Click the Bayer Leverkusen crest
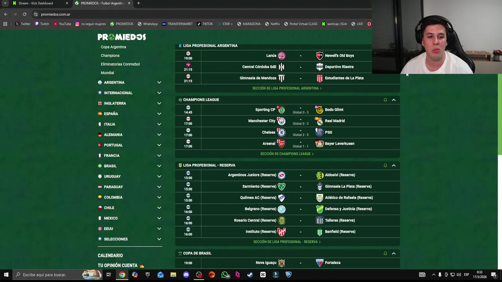 pos(320,143)
